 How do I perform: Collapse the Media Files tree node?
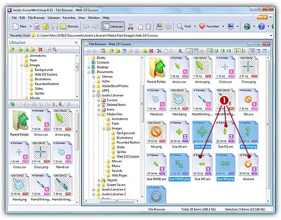click(99, 115)
